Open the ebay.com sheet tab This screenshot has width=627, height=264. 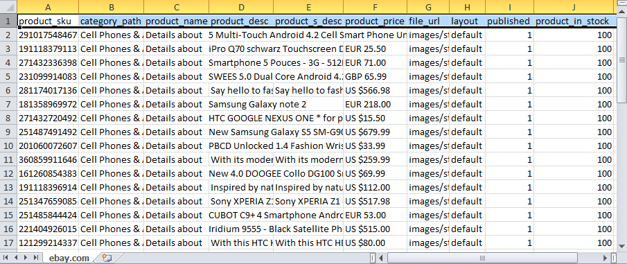click(69, 258)
